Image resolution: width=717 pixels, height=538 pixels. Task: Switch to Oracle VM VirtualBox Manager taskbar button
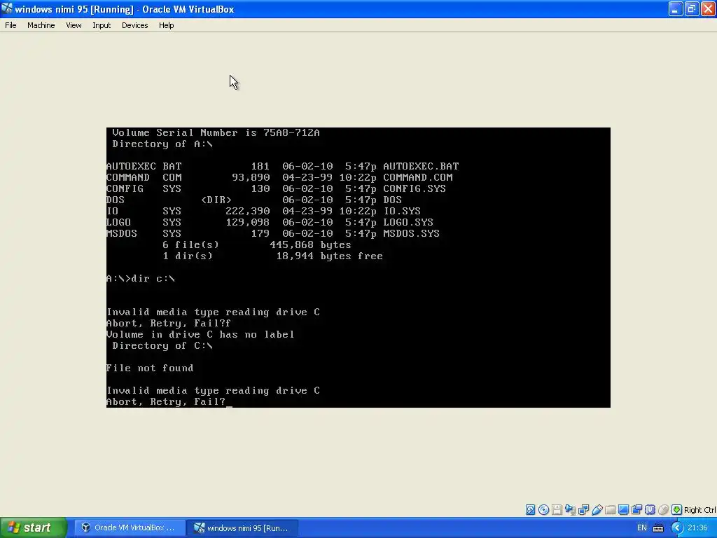coord(129,528)
